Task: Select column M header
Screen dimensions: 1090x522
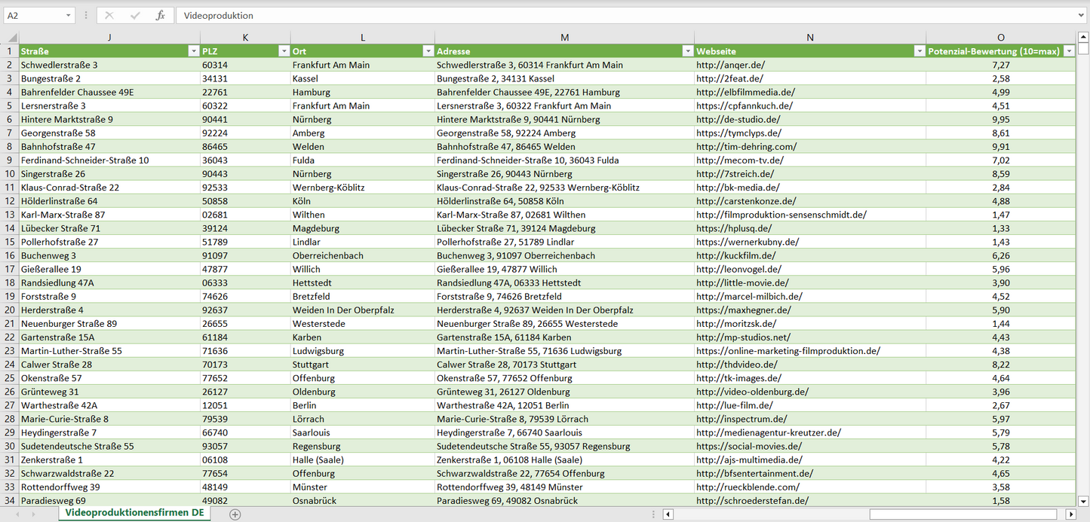Action: 564,38
